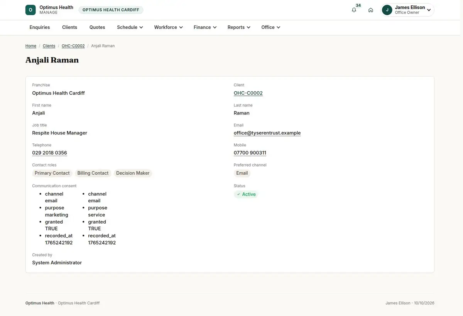This screenshot has height=316, width=463.
Task: Call the telephone number 029 2018 0356
Action: pos(49,153)
